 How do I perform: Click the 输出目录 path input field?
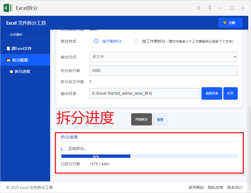[145, 93]
